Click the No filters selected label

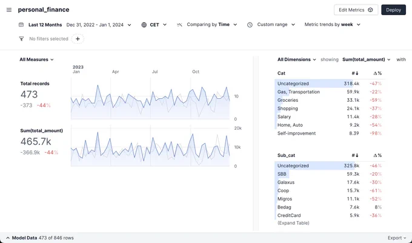[48, 39]
